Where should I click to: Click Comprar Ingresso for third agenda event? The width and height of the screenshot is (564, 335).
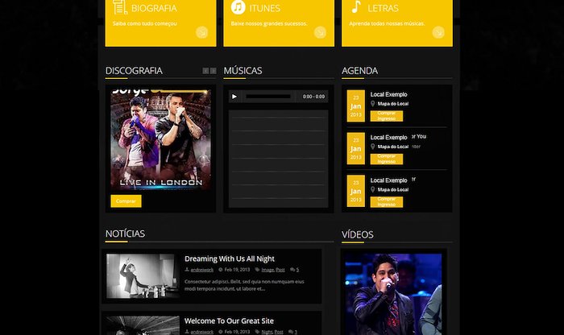387,201
